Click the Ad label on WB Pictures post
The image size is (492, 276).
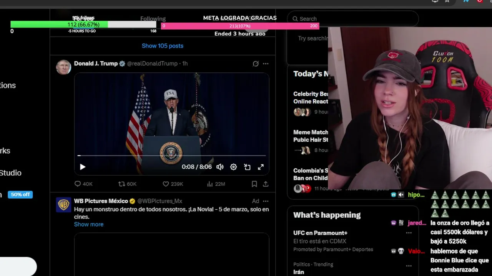tap(256, 201)
